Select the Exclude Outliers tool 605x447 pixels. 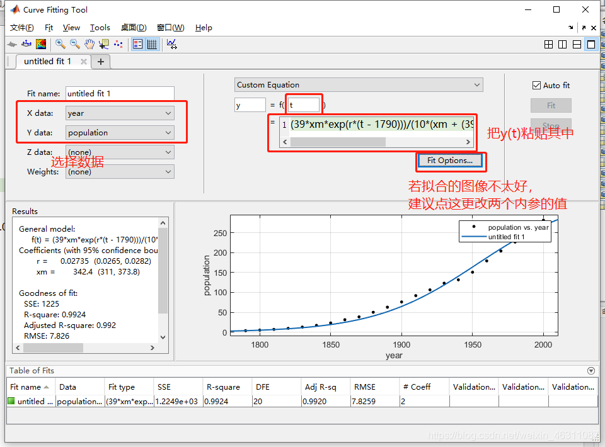pos(118,44)
